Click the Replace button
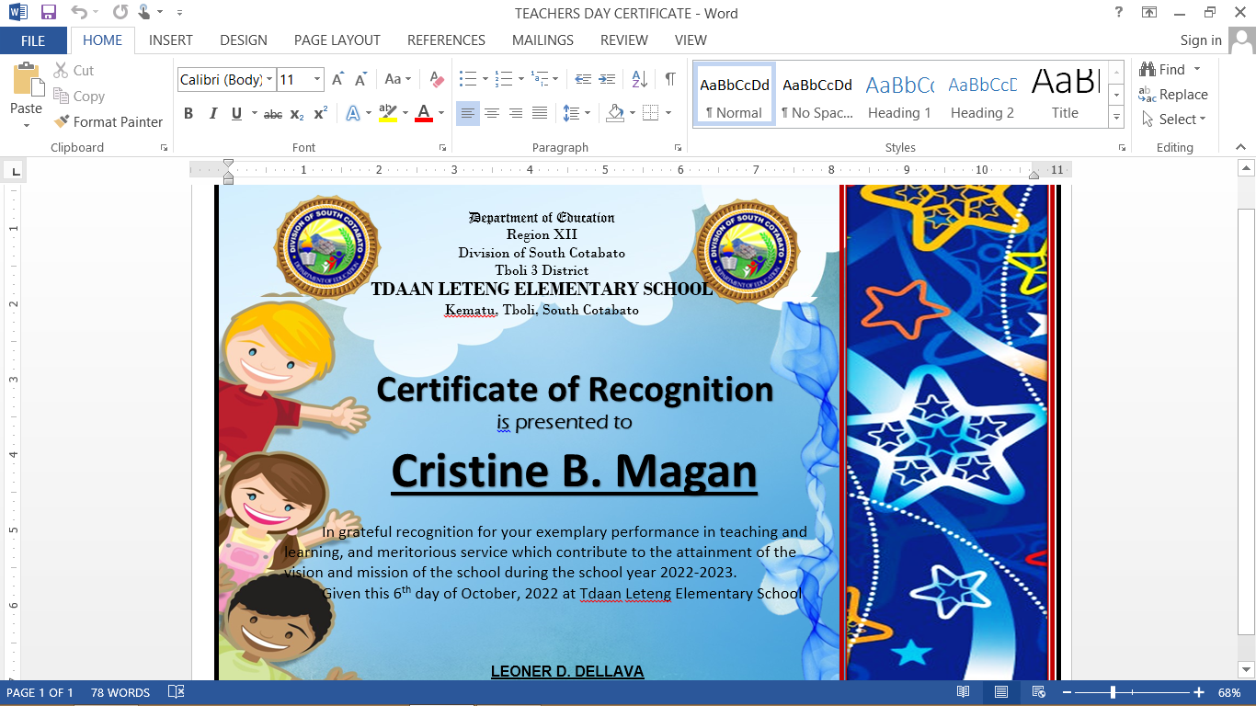The height and width of the screenshot is (706, 1256). click(x=1173, y=95)
